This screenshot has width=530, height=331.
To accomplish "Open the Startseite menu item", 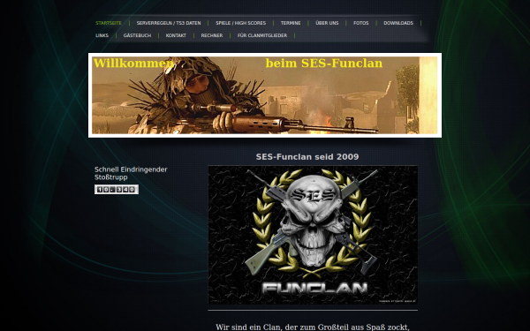I will (109, 23).
